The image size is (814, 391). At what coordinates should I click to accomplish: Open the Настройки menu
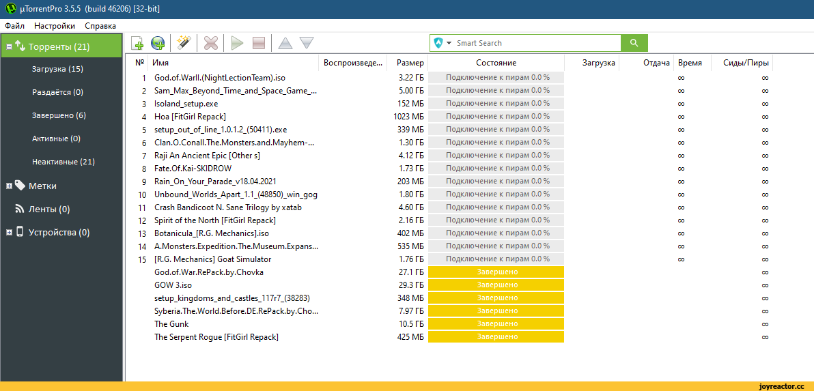point(55,26)
